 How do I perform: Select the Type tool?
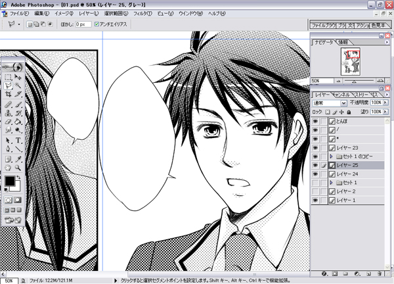[18, 141]
